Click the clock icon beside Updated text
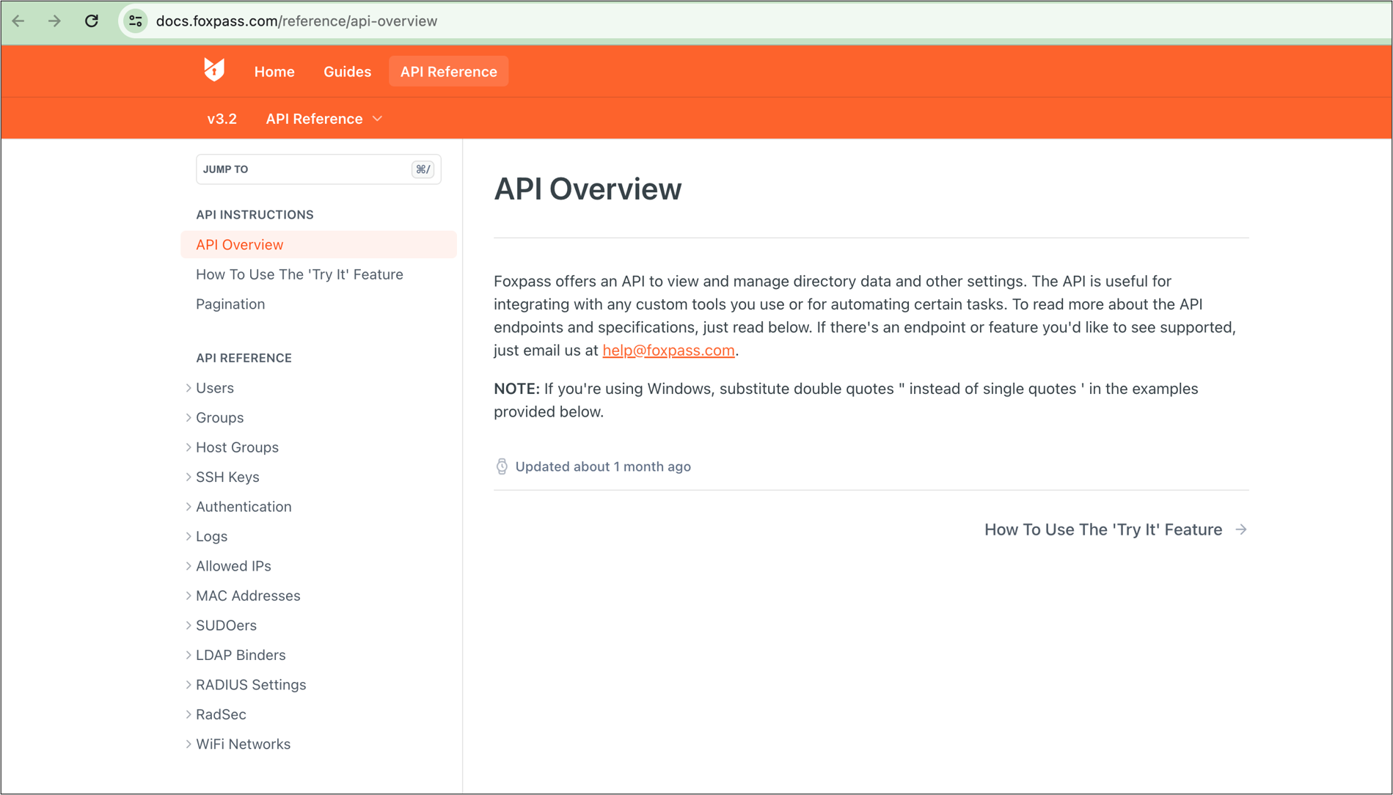 tap(502, 466)
